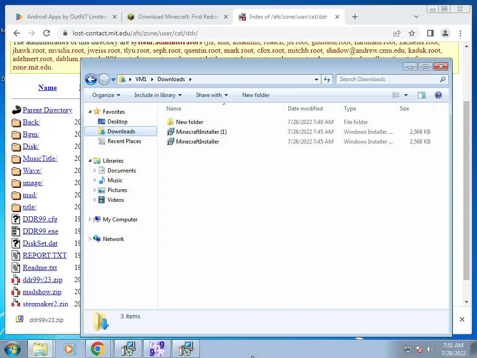Toggle Chrome side panel

point(430,33)
